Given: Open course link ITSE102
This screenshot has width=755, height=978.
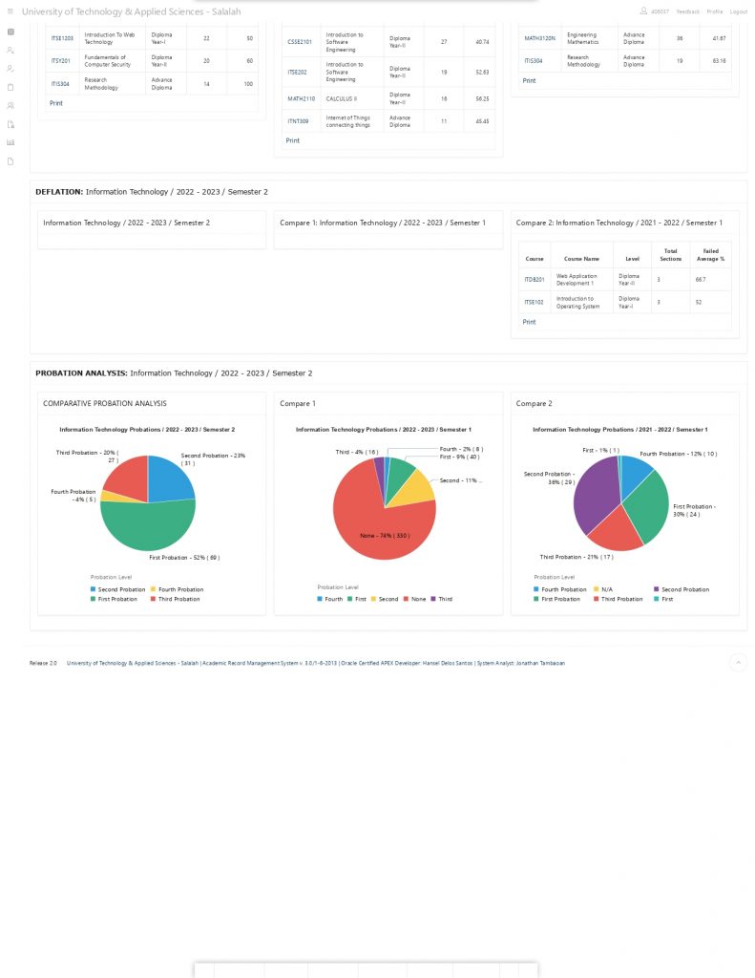Looking at the screenshot, I should click(x=534, y=303).
